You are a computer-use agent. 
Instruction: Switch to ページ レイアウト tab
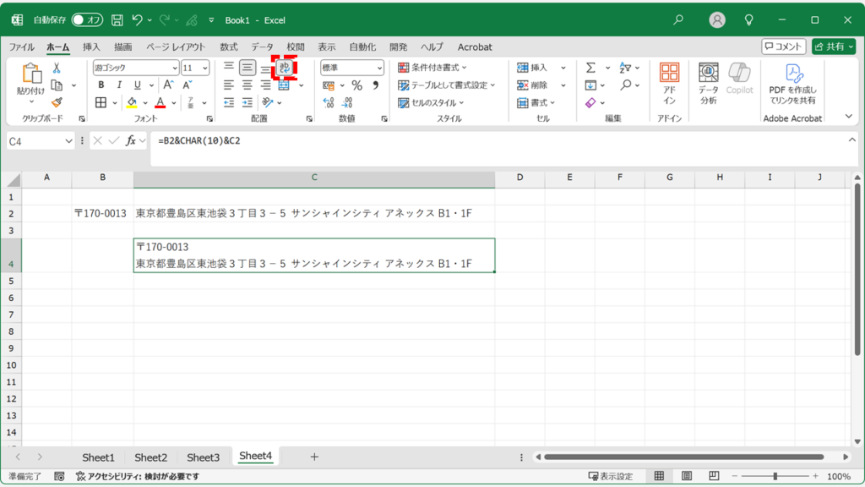[x=176, y=47]
